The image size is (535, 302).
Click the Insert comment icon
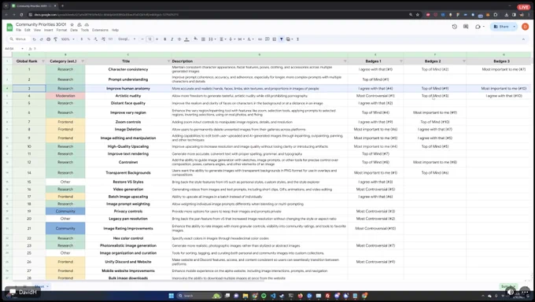(x=267, y=39)
